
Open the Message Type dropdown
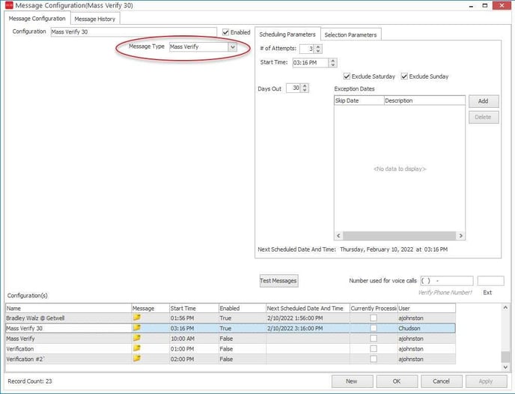(232, 47)
